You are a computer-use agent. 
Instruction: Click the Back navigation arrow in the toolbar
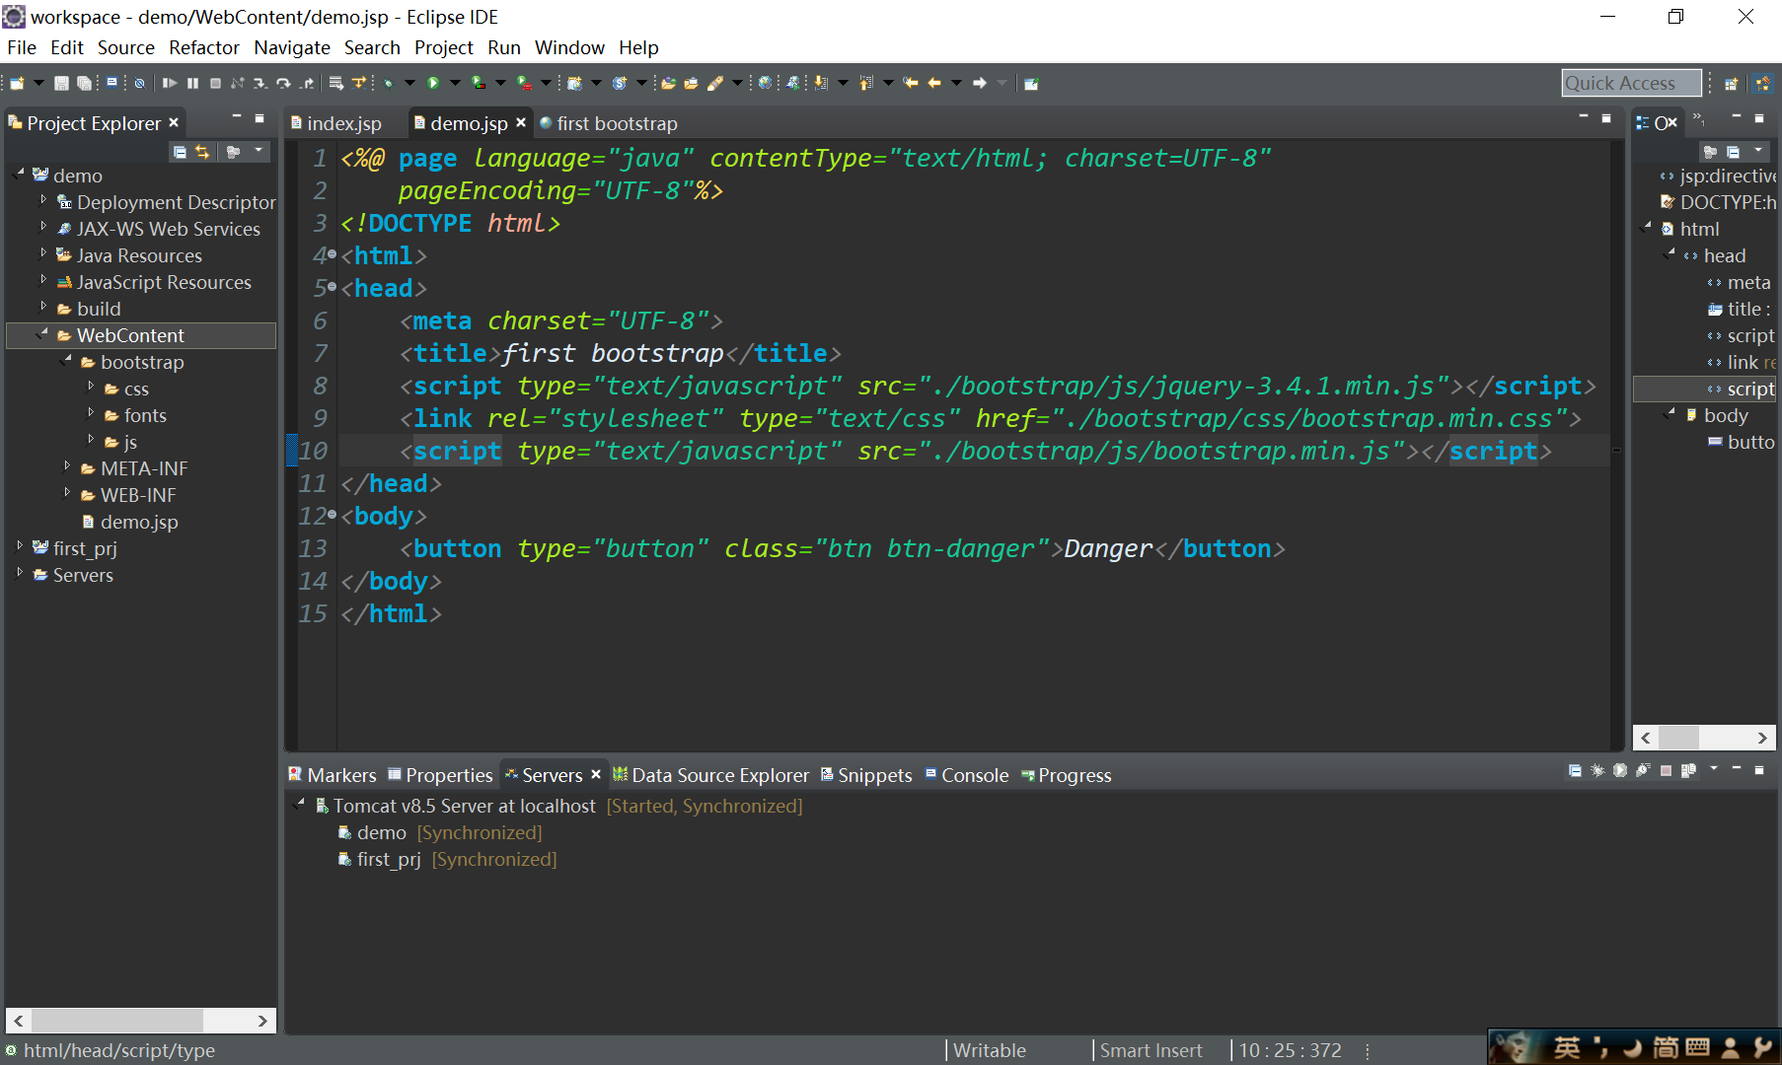(x=933, y=83)
